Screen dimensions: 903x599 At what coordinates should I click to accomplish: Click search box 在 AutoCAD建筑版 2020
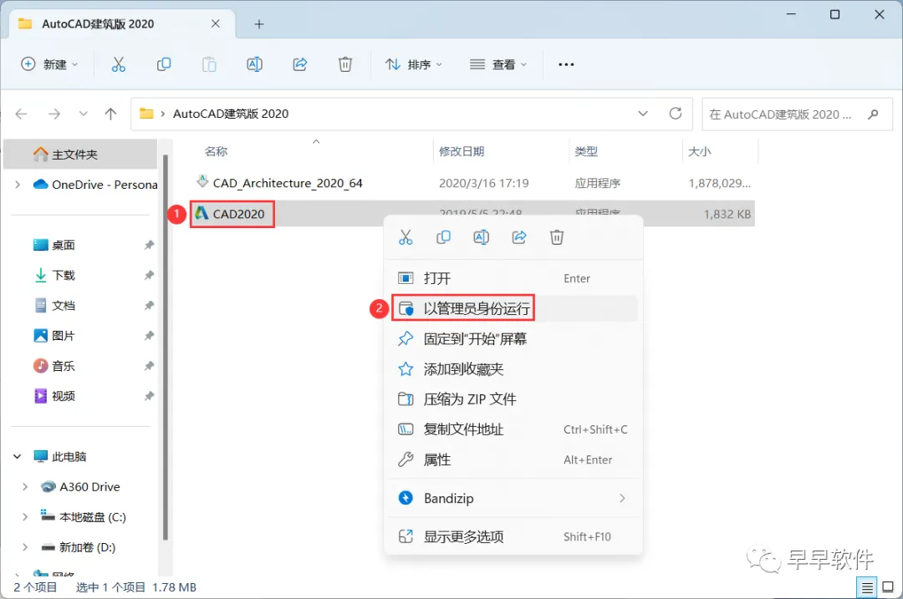[x=797, y=114]
